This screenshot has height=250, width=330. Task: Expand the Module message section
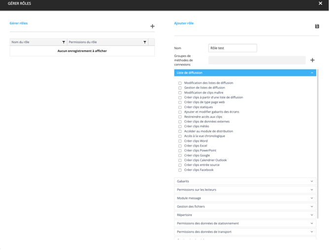[x=245, y=198]
